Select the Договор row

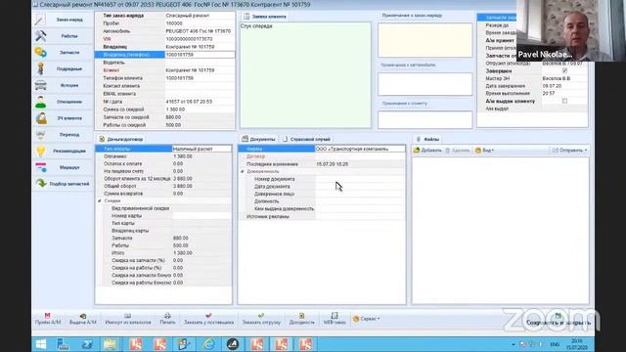322,156
